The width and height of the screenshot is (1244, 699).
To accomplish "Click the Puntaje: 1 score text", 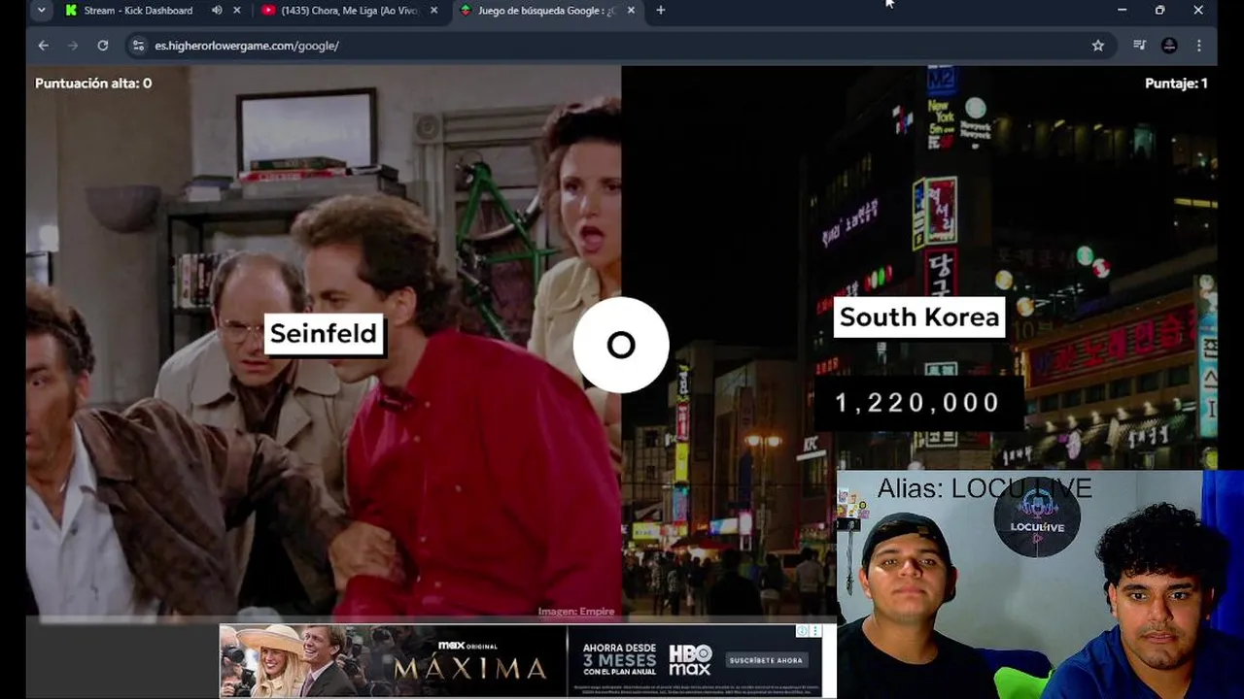I will (1176, 83).
